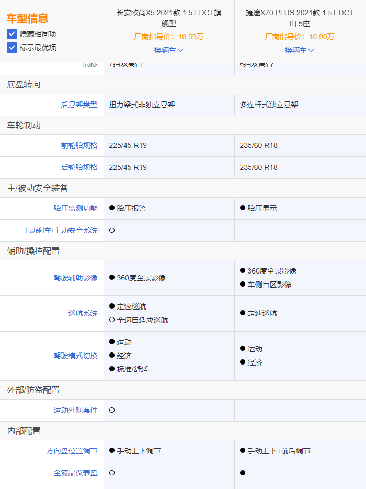Viewport: 366px width, 489px height.
Task: Open 换辆车 dropdown under 长安欧尚X5
Action: 169,50
